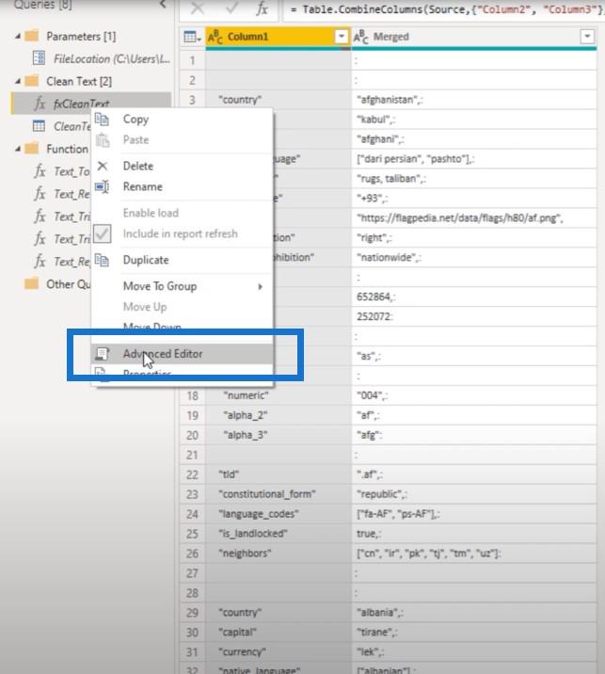The height and width of the screenshot is (674, 605).
Task: Open Advanced Editor from context menu
Action: (163, 354)
